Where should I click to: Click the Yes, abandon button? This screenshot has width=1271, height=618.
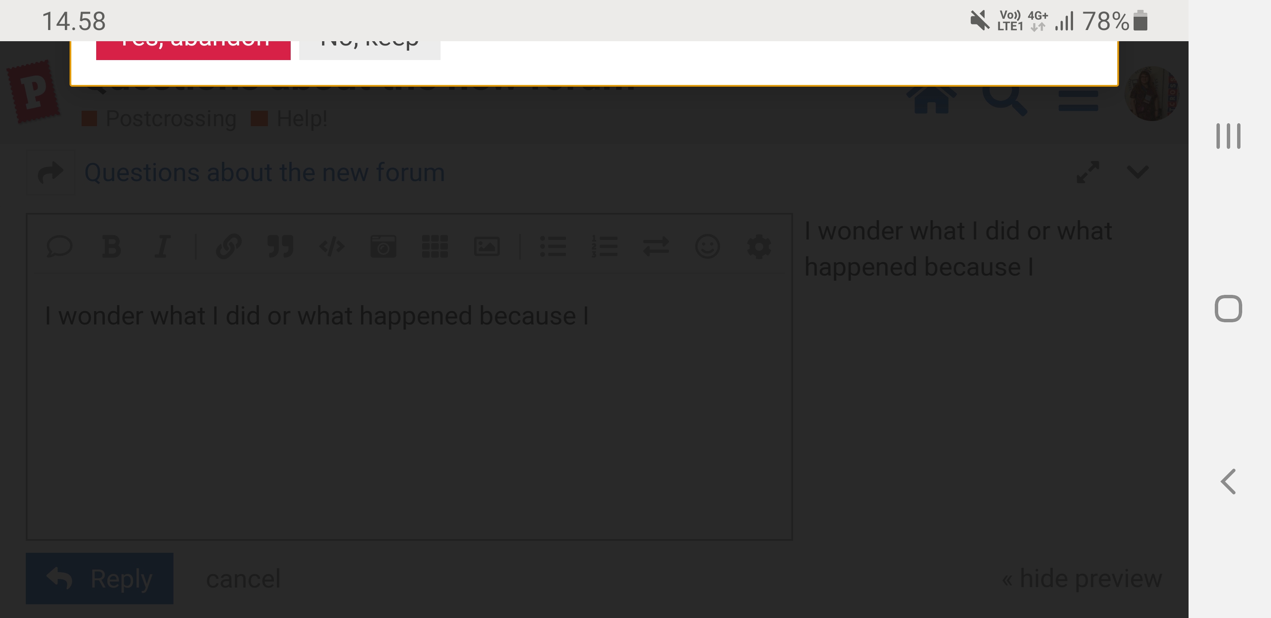(193, 50)
